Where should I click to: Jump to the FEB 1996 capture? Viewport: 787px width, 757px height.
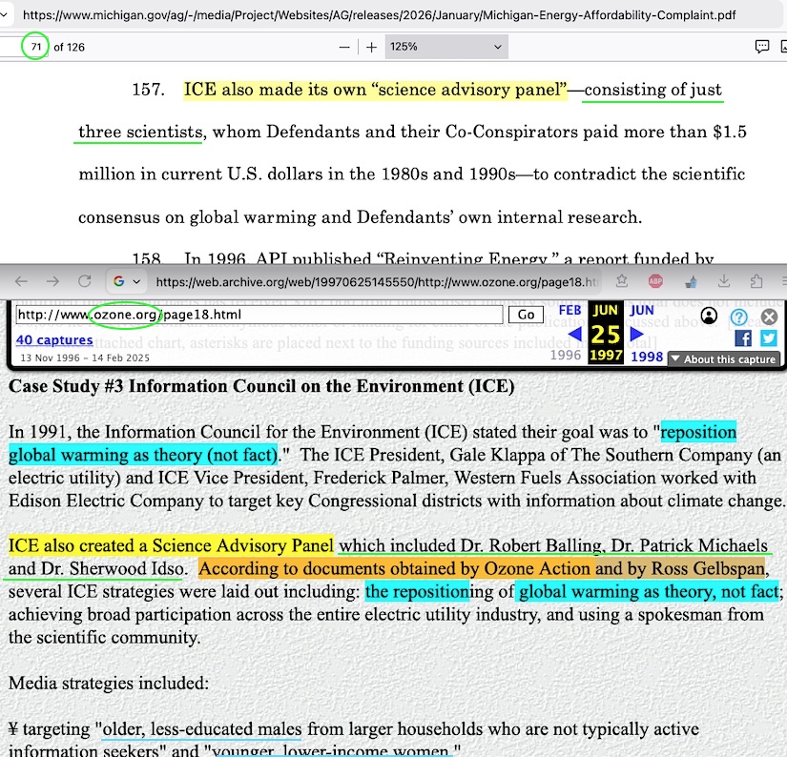point(570,310)
